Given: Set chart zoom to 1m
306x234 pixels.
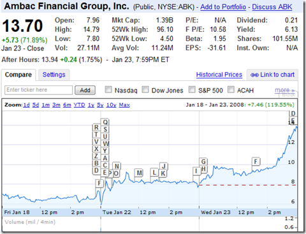Looking at the screenshot, I should click(x=46, y=105).
